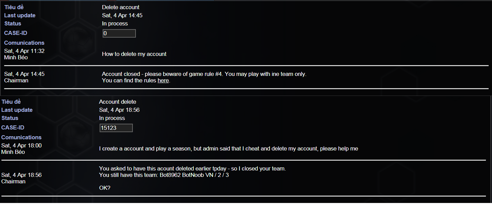Screen dimensions: 492x204
Task: Open the rules "here" link
Action: pyautogui.click(x=163, y=81)
